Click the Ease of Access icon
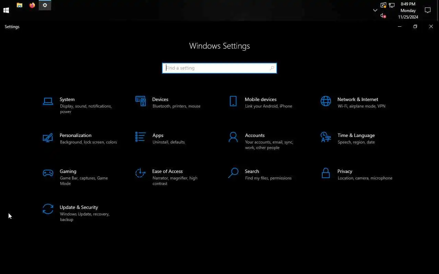Image resolution: width=439 pixels, height=274 pixels. click(x=141, y=173)
